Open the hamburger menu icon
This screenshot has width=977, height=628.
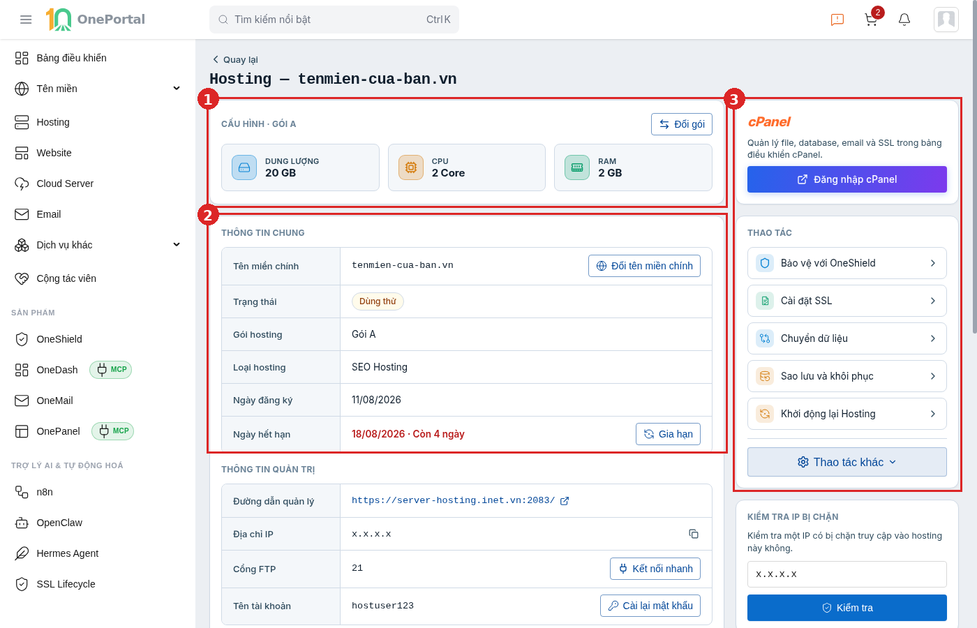point(26,20)
